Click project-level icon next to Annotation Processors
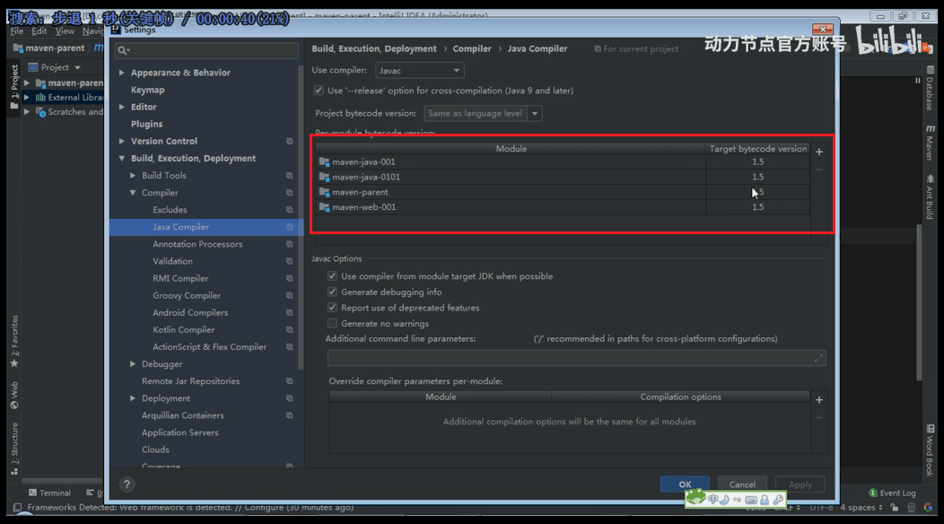Viewport: 944px width, 524px height. pyautogui.click(x=290, y=244)
